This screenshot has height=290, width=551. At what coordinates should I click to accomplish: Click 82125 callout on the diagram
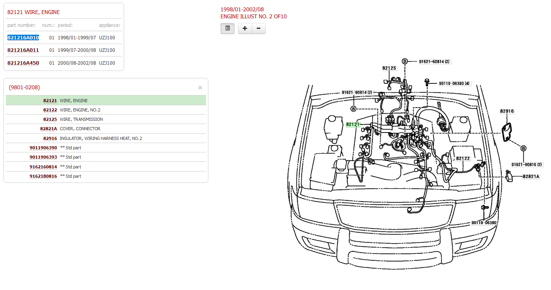389,68
